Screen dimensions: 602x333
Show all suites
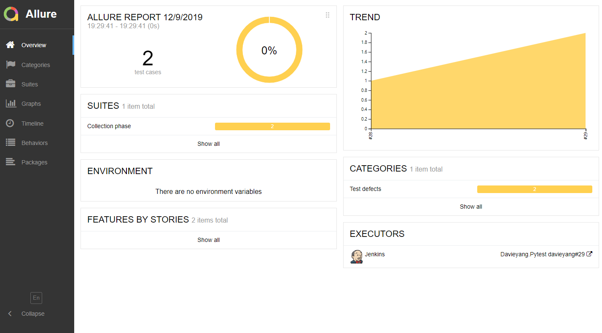point(209,144)
